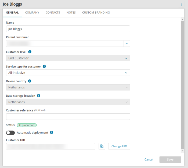The image size is (188, 168).
Task: Click the Save button
Action: (x=170, y=159)
